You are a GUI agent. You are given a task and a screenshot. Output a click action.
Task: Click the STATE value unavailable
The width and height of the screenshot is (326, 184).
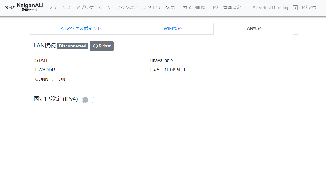(x=161, y=60)
